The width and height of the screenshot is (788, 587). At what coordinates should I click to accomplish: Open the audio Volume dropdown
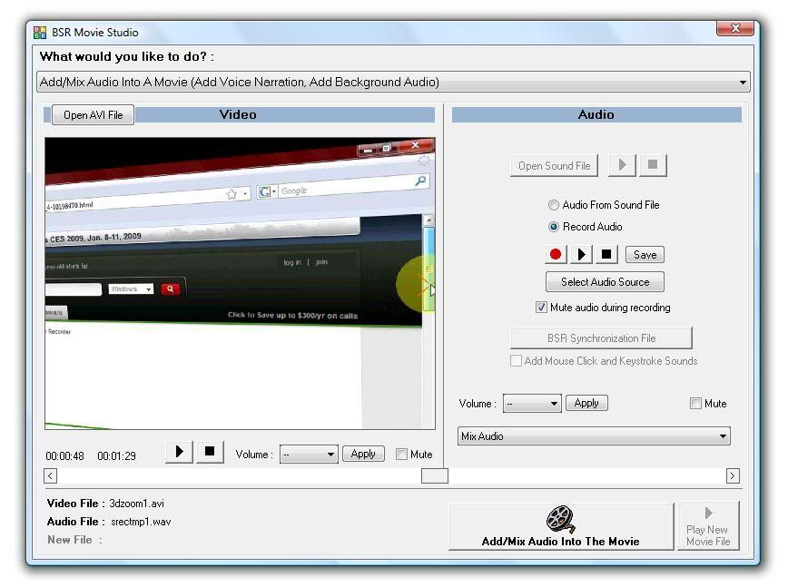pyautogui.click(x=532, y=404)
